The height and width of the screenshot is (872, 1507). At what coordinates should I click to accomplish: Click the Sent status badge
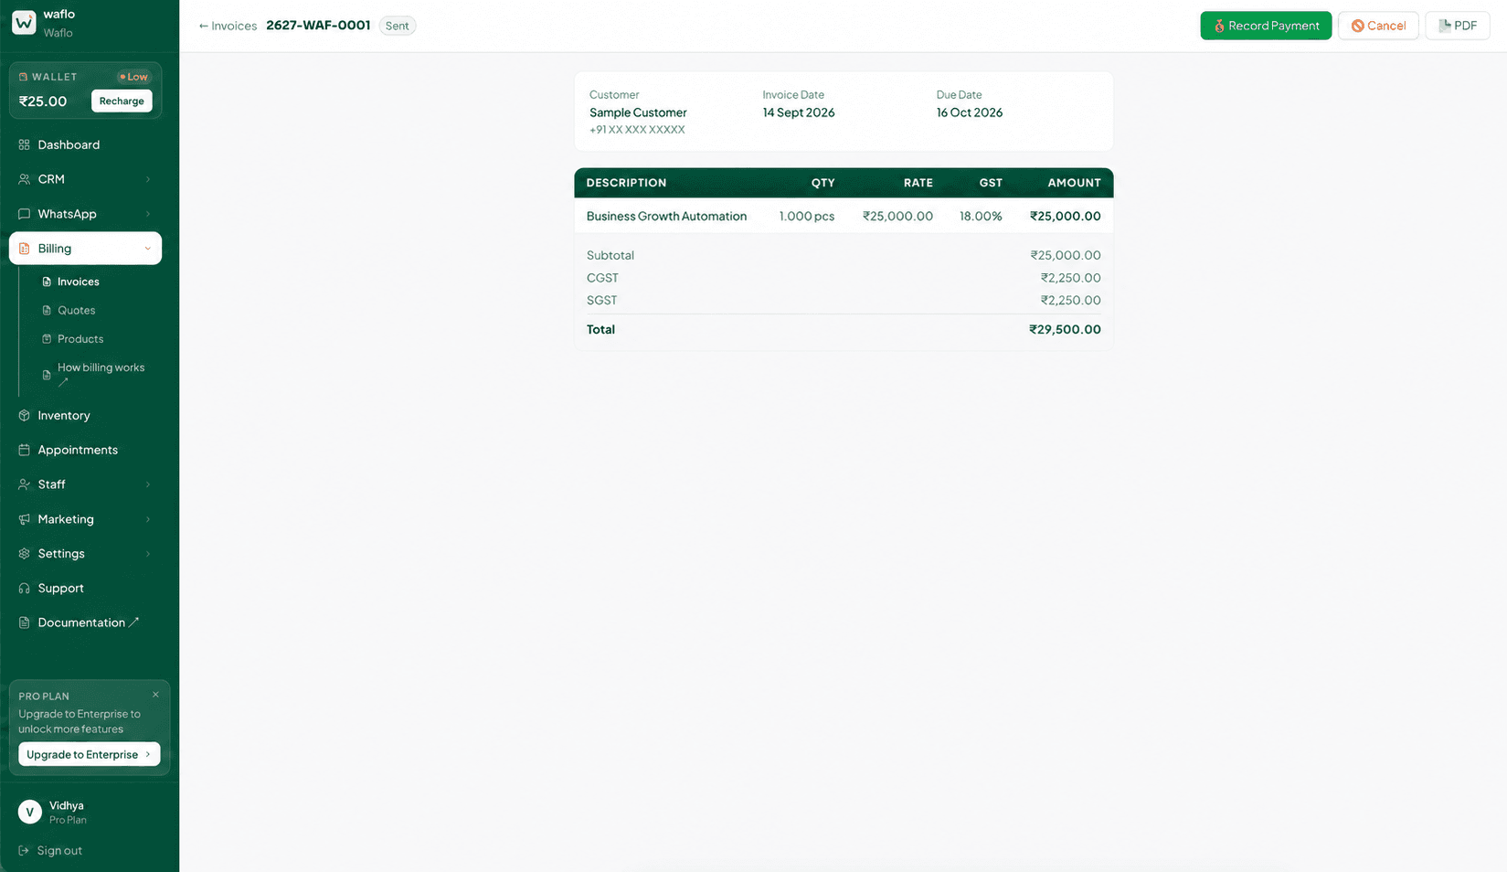click(398, 26)
